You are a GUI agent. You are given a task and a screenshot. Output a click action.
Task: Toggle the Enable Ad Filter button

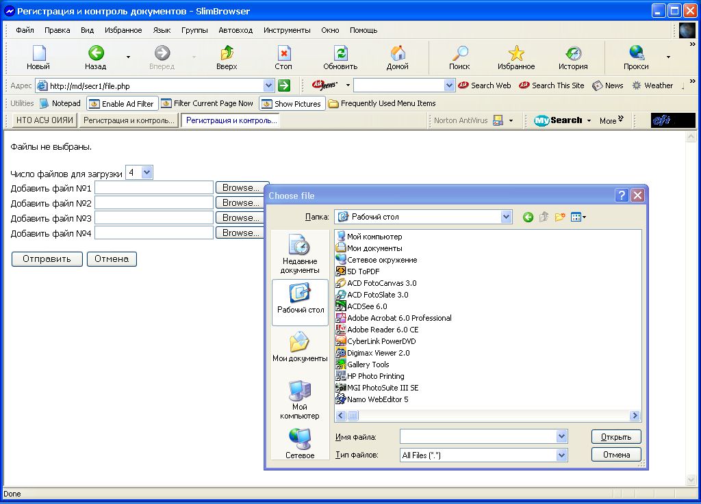tap(123, 103)
